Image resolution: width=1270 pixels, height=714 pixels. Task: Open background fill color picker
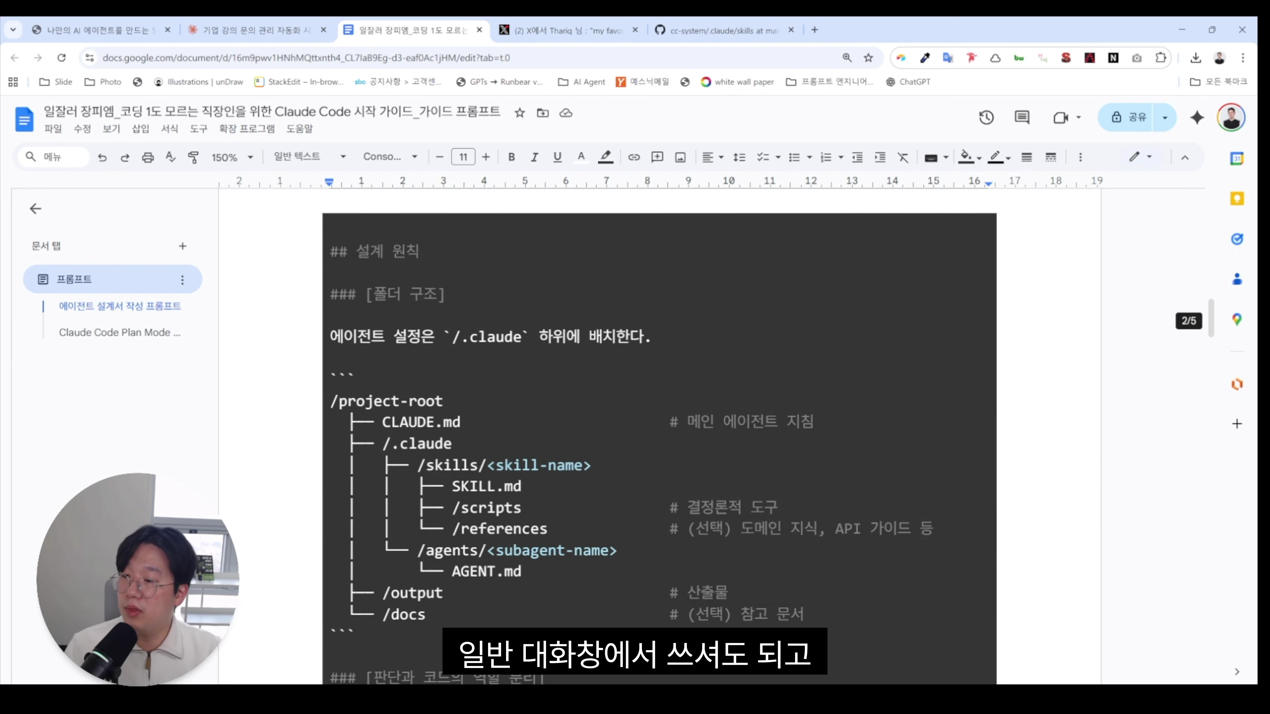(x=970, y=157)
